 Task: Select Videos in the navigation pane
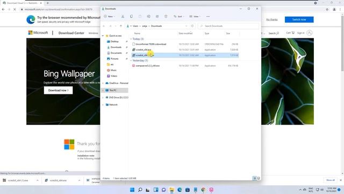113,76
